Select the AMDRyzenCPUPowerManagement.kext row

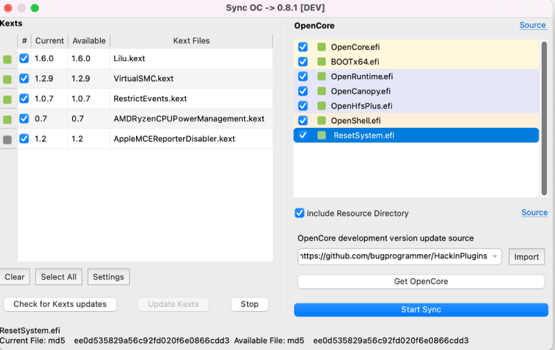pyautogui.click(x=189, y=119)
